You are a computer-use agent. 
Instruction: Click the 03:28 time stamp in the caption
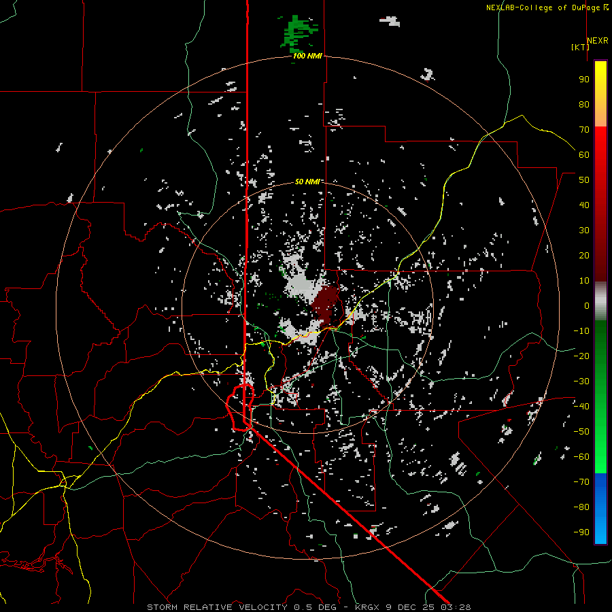pos(456,607)
